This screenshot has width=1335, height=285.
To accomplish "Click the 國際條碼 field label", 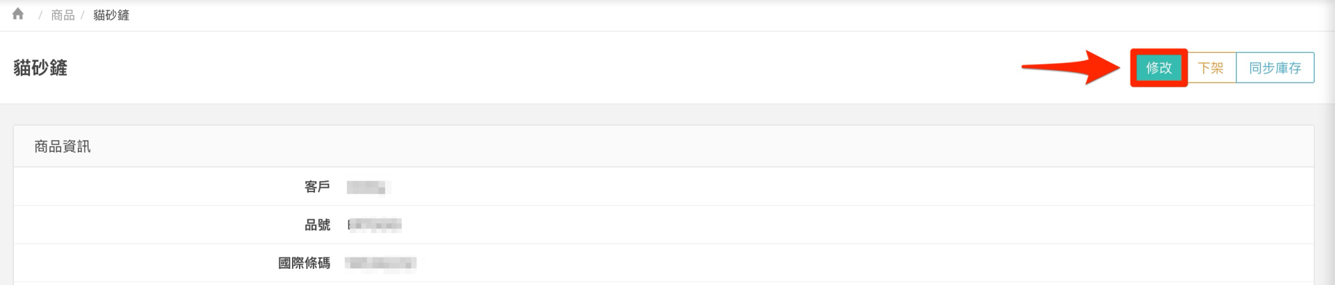I will click(x=304, y=263).
